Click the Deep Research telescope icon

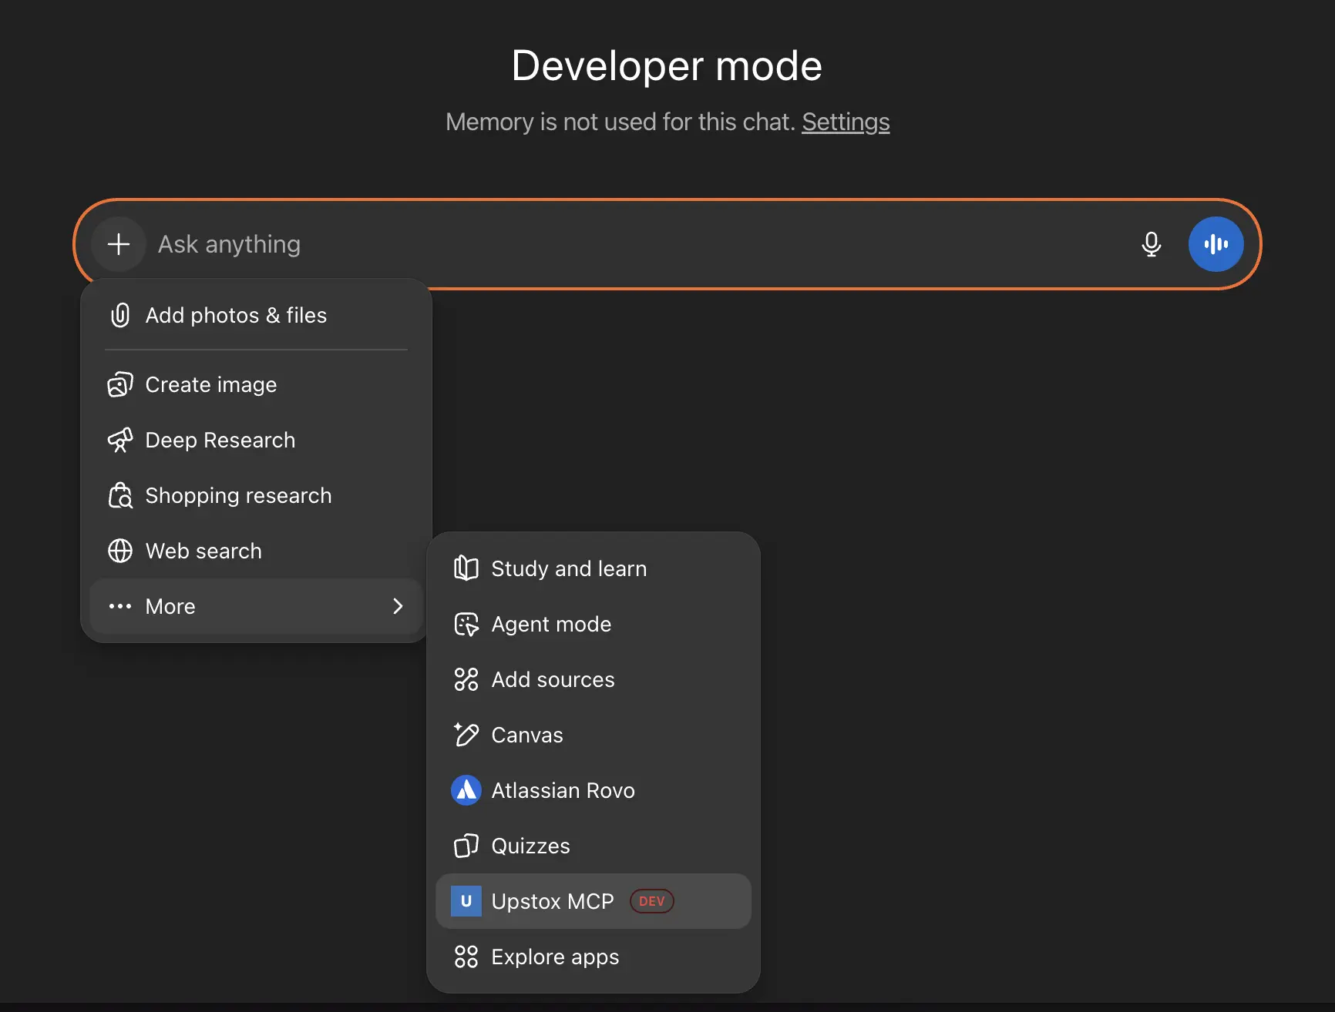[120, 440]
